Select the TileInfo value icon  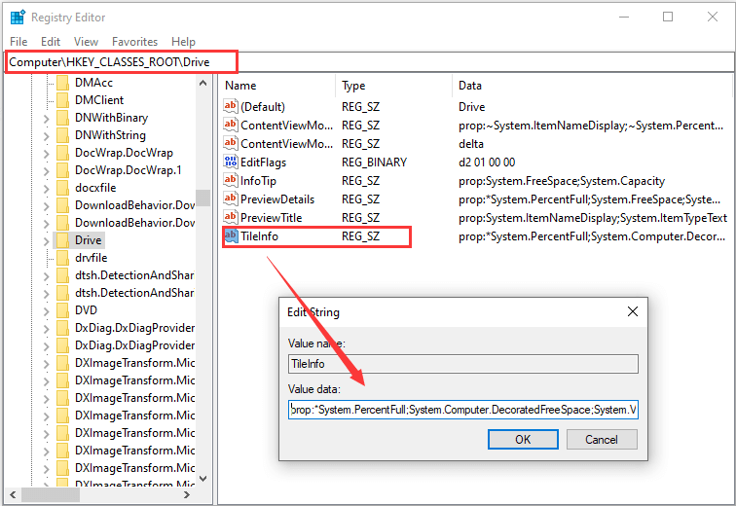click(231, 235)
